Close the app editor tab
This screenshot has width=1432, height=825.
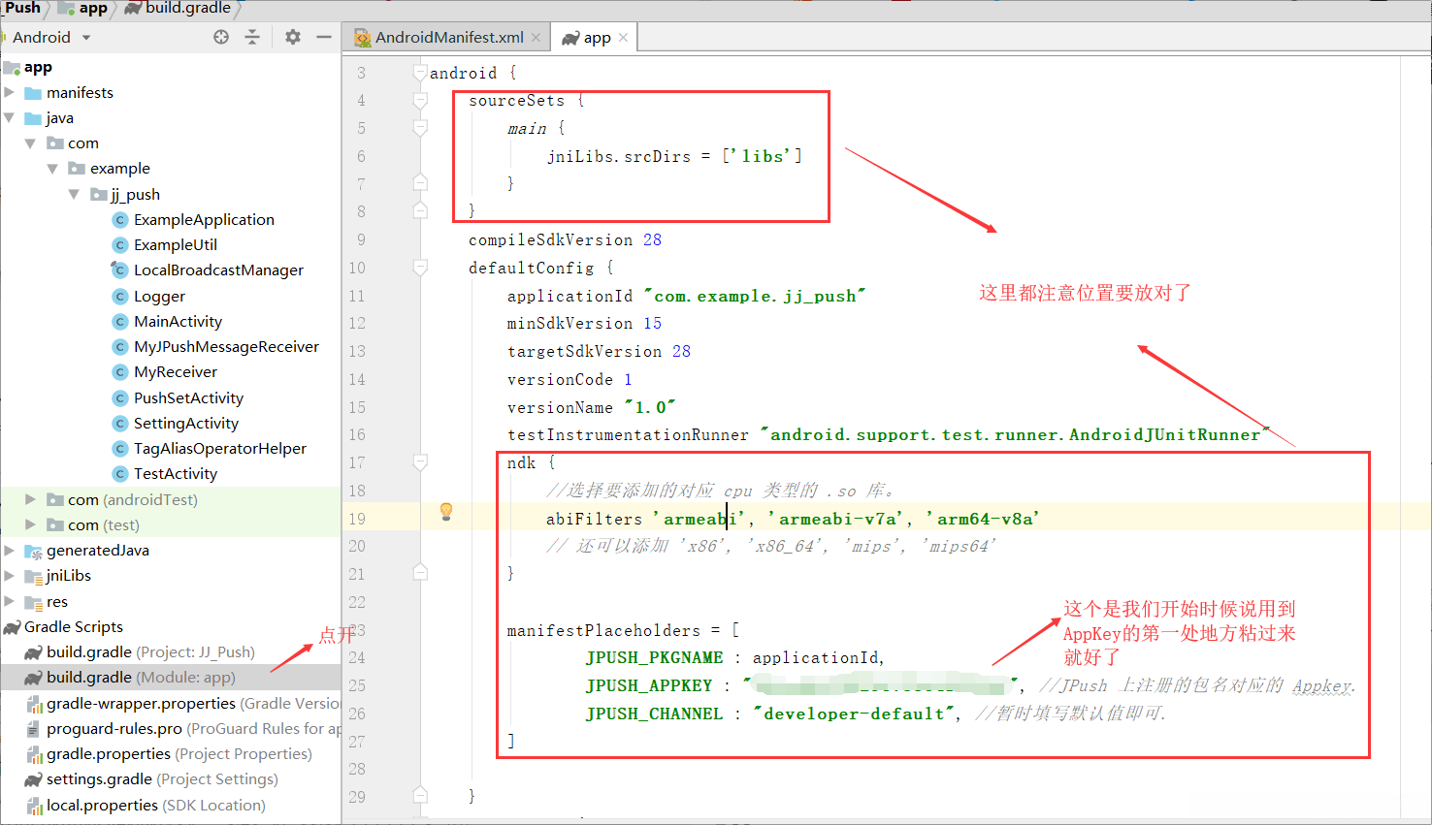pyautogui.click(x=623, y=38)
